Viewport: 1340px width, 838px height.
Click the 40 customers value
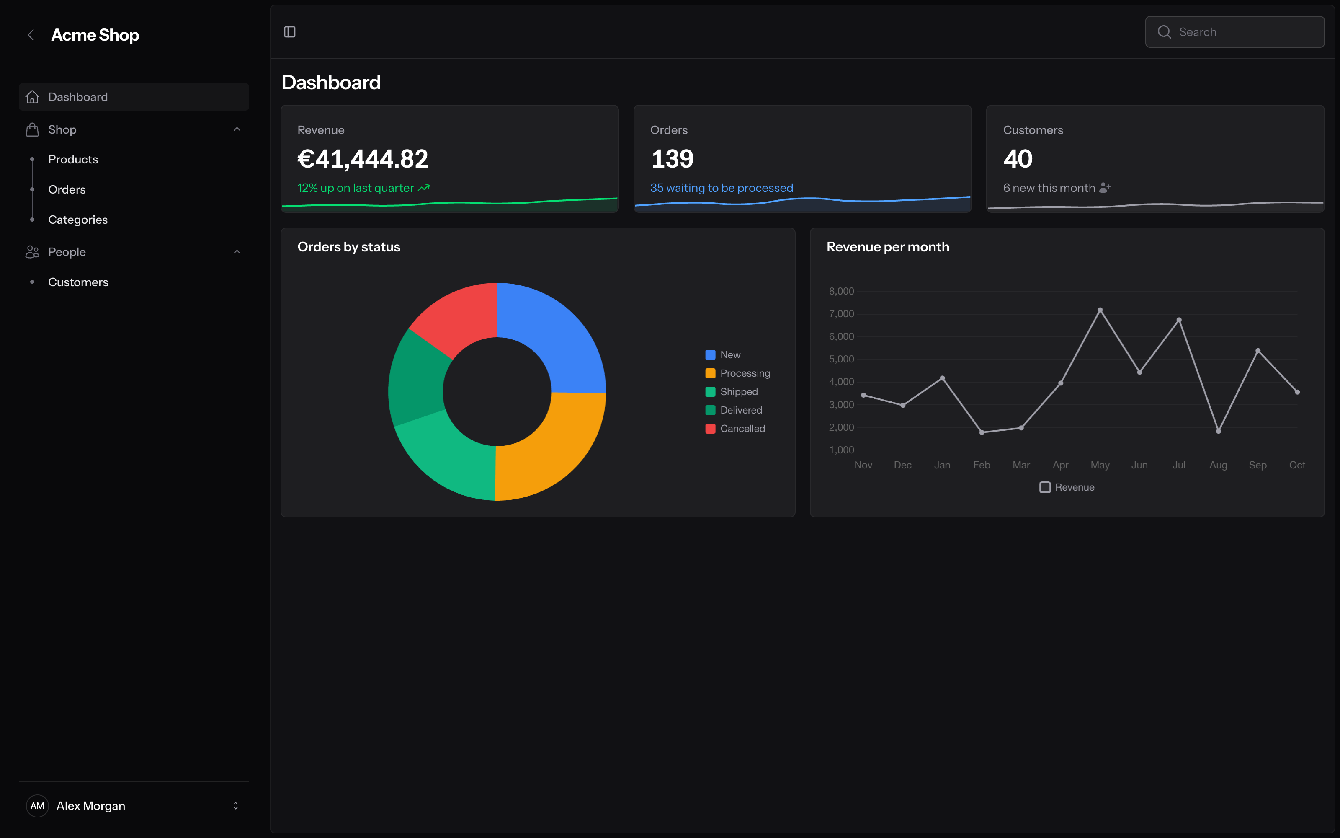pyautogui.click(x=1018, y=159)
